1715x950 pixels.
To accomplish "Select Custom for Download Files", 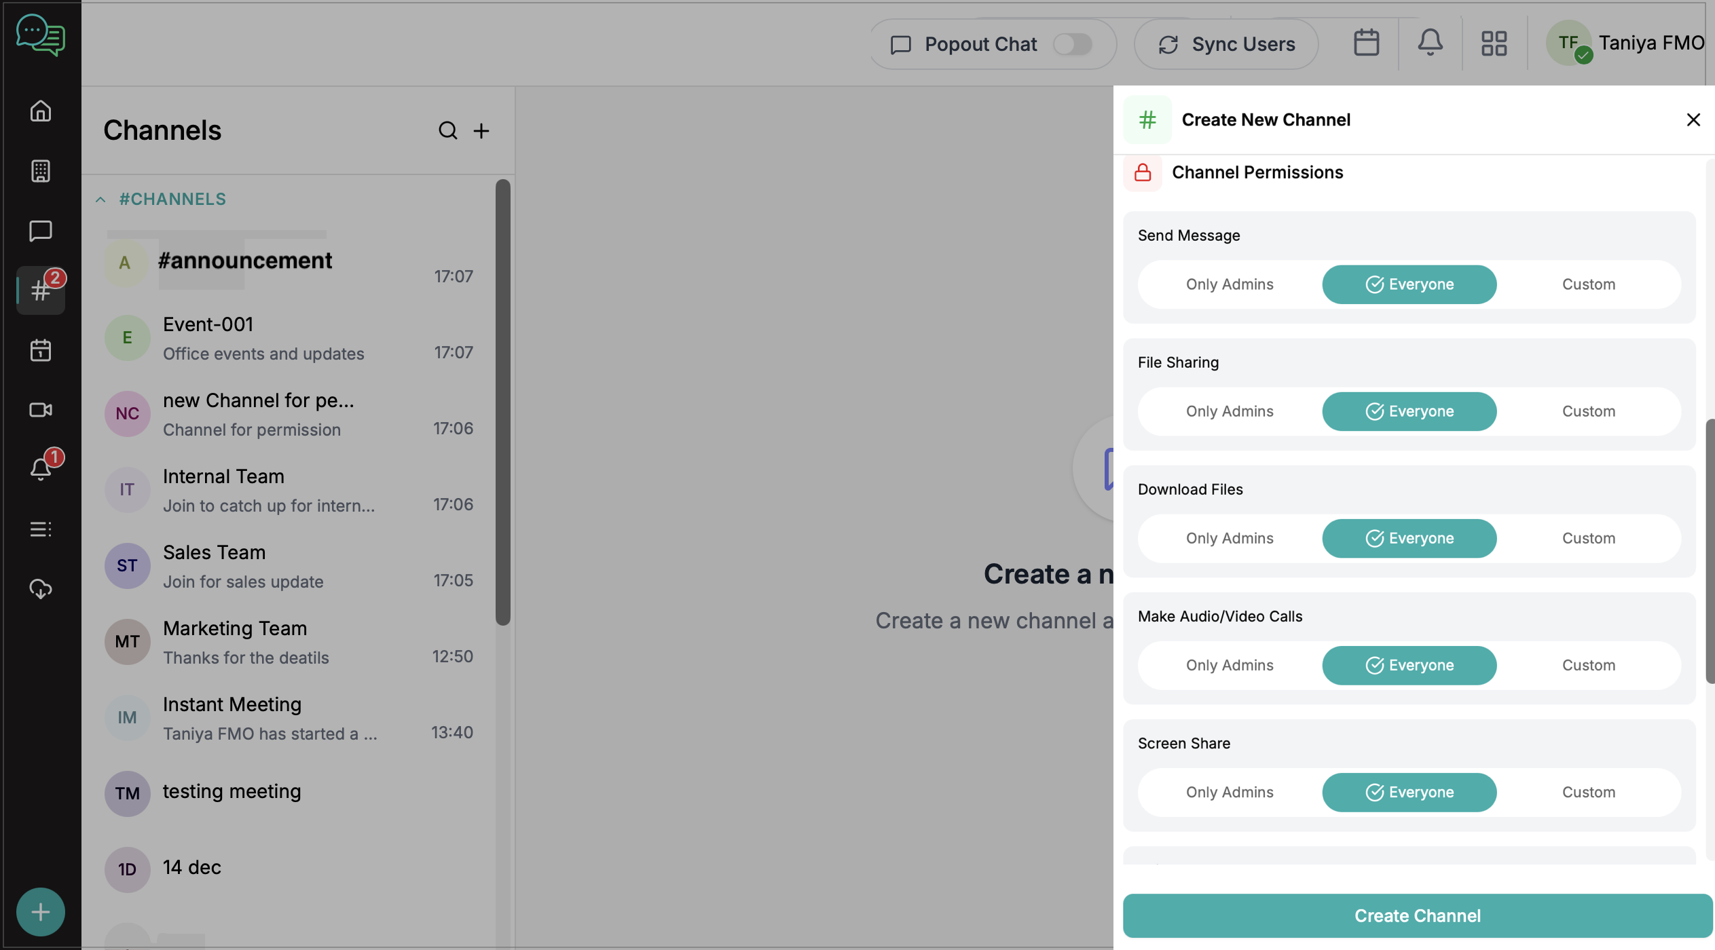I will click(x=1588, y=538).
